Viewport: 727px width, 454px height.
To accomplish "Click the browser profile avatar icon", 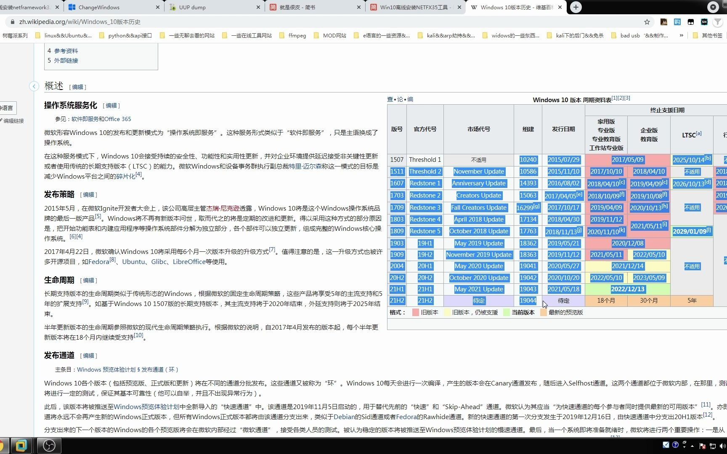I will tap(664, 22).
